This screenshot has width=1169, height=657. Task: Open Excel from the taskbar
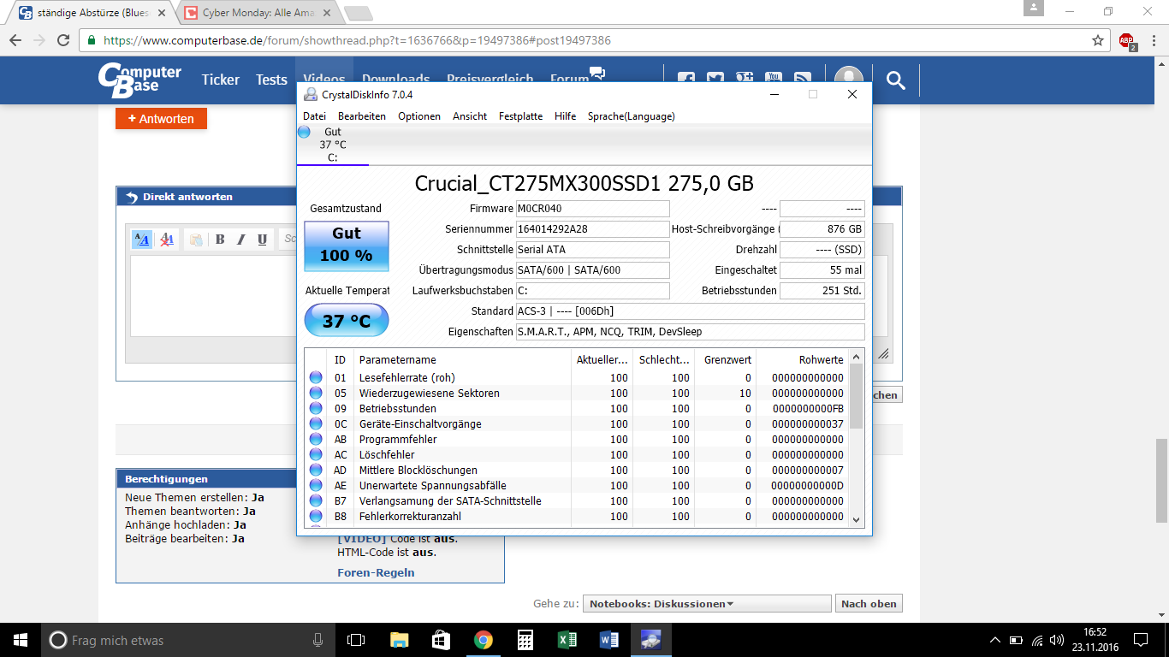click(x=567, y=640)
